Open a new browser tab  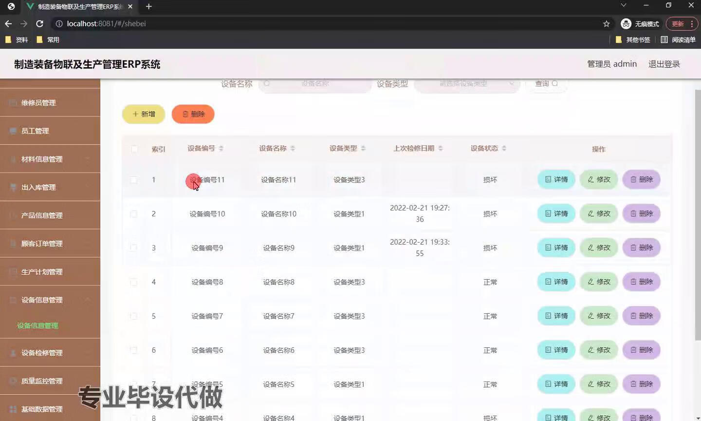[x=149, y=6]
